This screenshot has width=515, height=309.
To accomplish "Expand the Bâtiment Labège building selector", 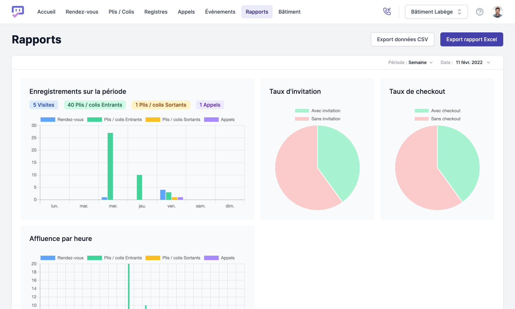I will pyautogui.click(x=436, y=12).
